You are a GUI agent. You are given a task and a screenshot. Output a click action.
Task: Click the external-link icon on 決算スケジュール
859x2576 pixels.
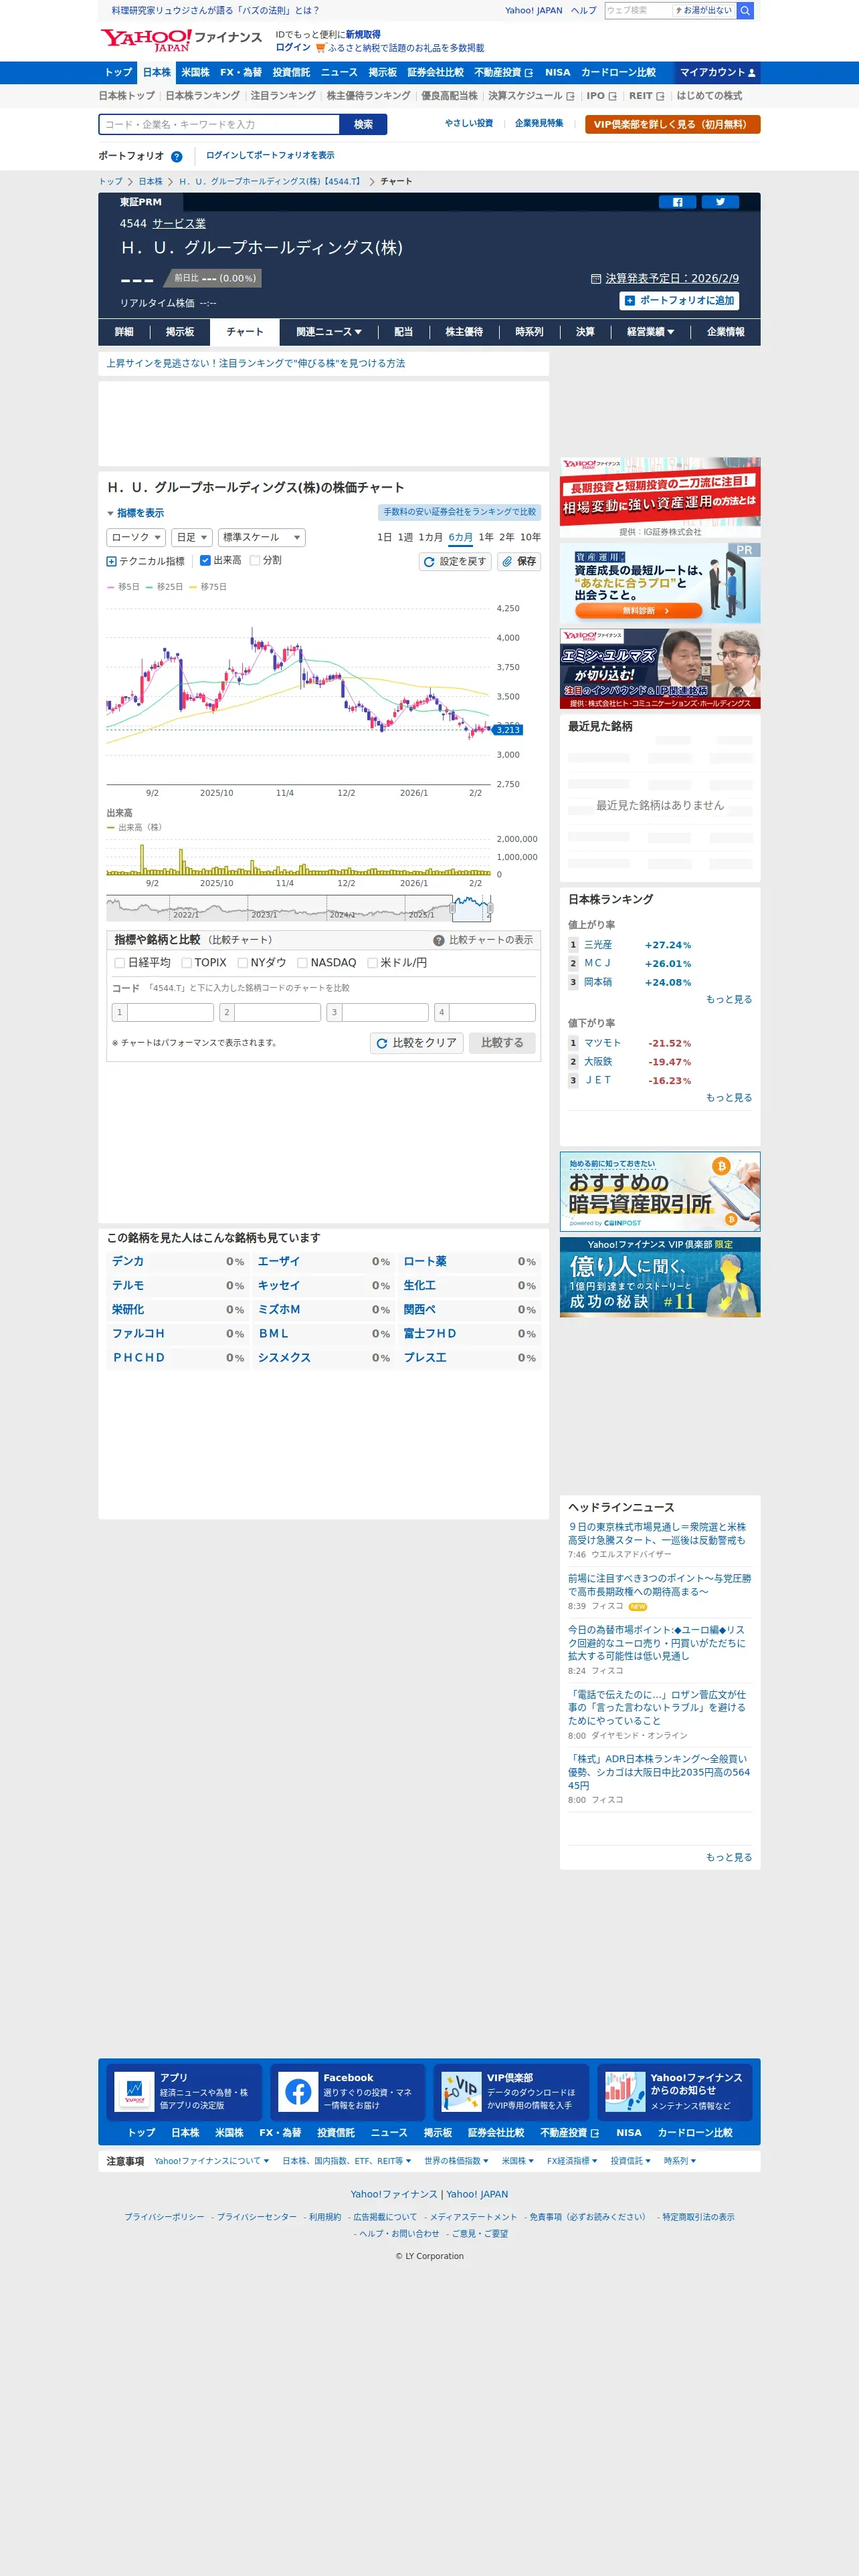(x=570, y=96)
